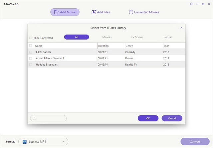Click the Convert button

[195, 142]
